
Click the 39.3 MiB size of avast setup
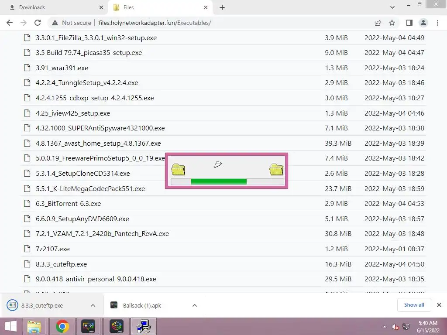point(338,143)
